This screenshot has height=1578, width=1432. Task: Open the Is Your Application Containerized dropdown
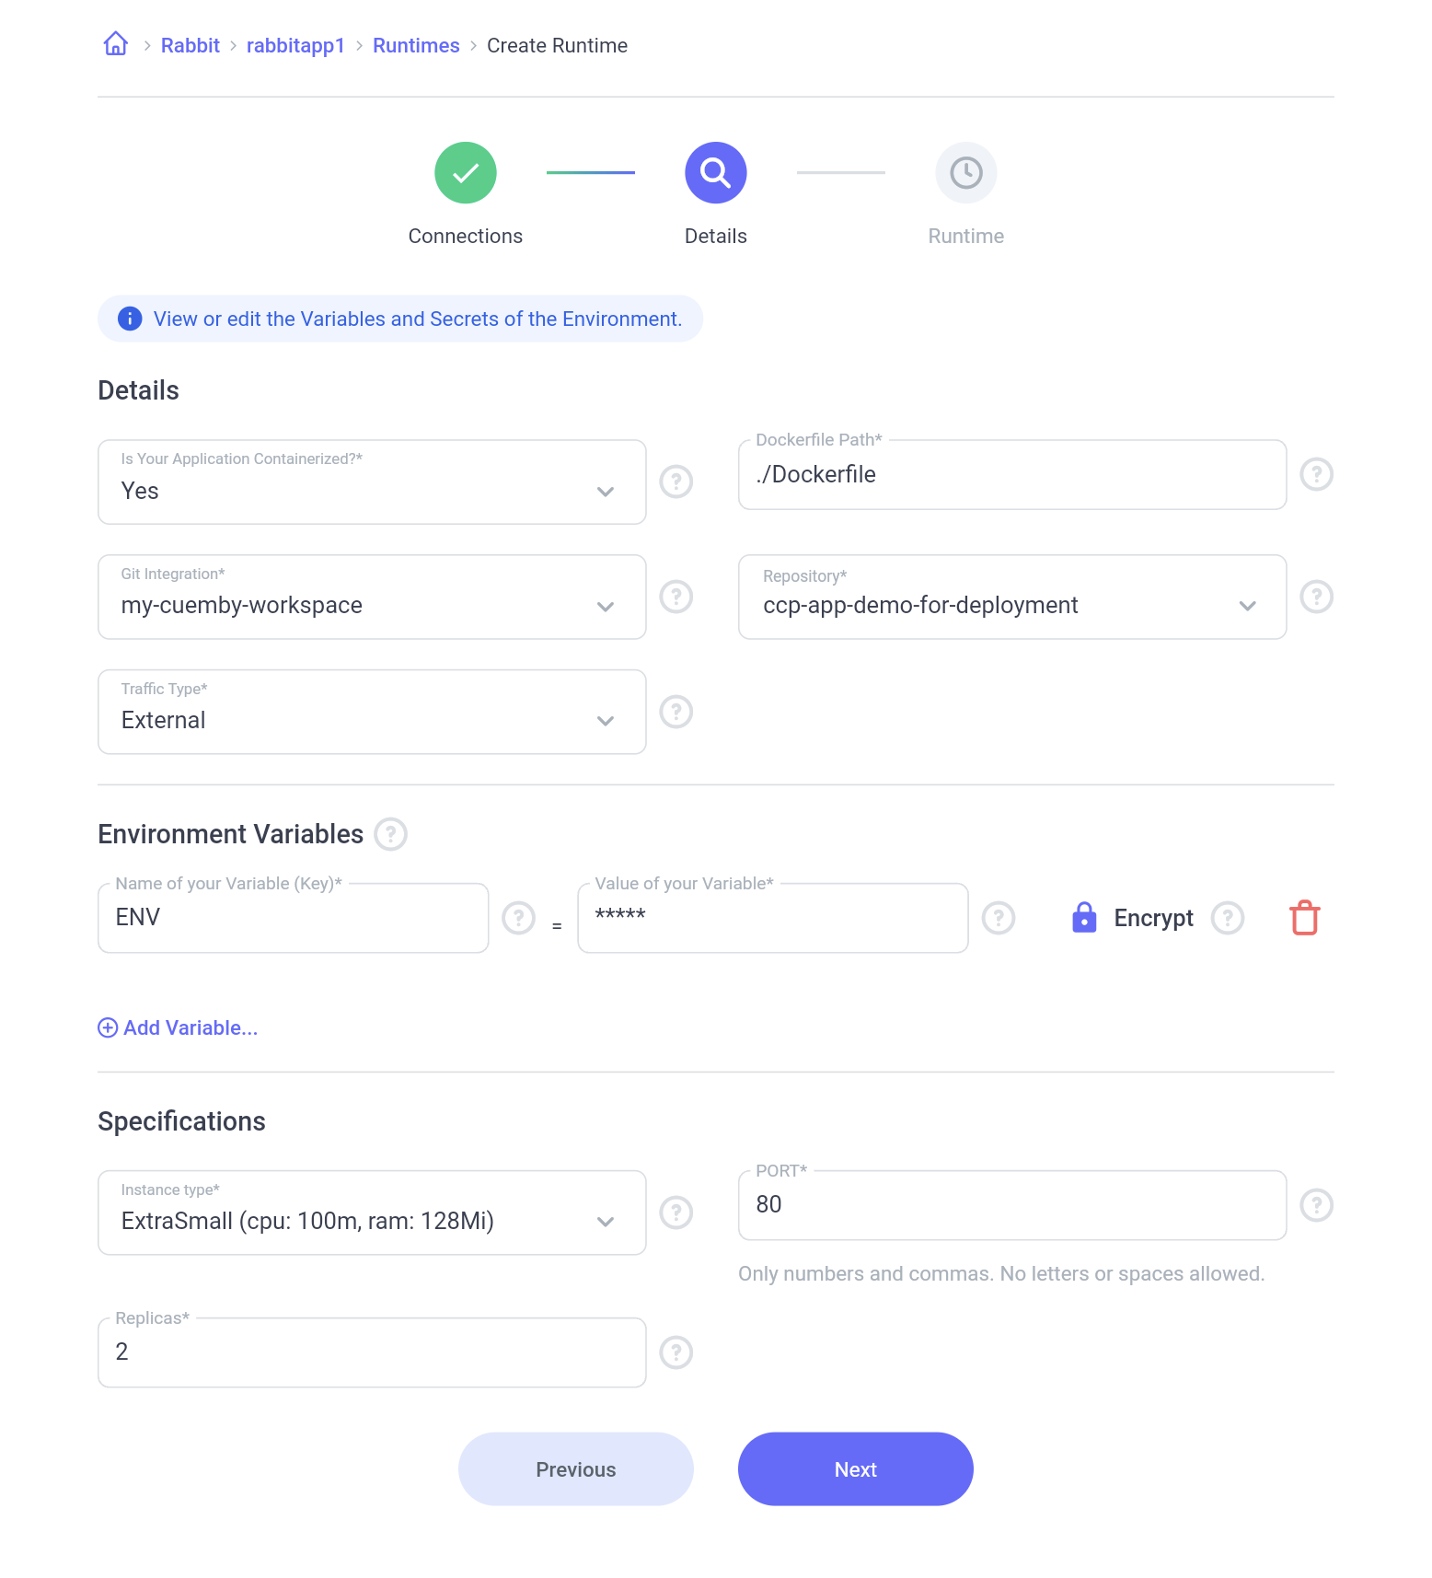606,492
